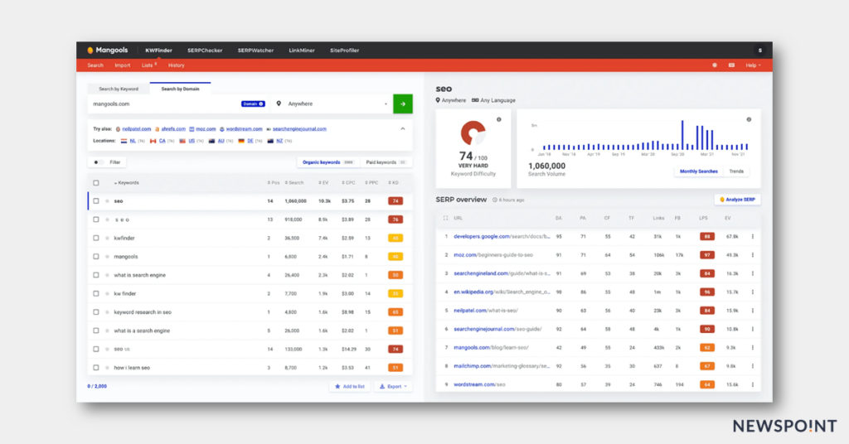Check the box for 'what is a search engine'
Image resolution: width=849 pixels, height=444 pixels.
click(96, 331)
